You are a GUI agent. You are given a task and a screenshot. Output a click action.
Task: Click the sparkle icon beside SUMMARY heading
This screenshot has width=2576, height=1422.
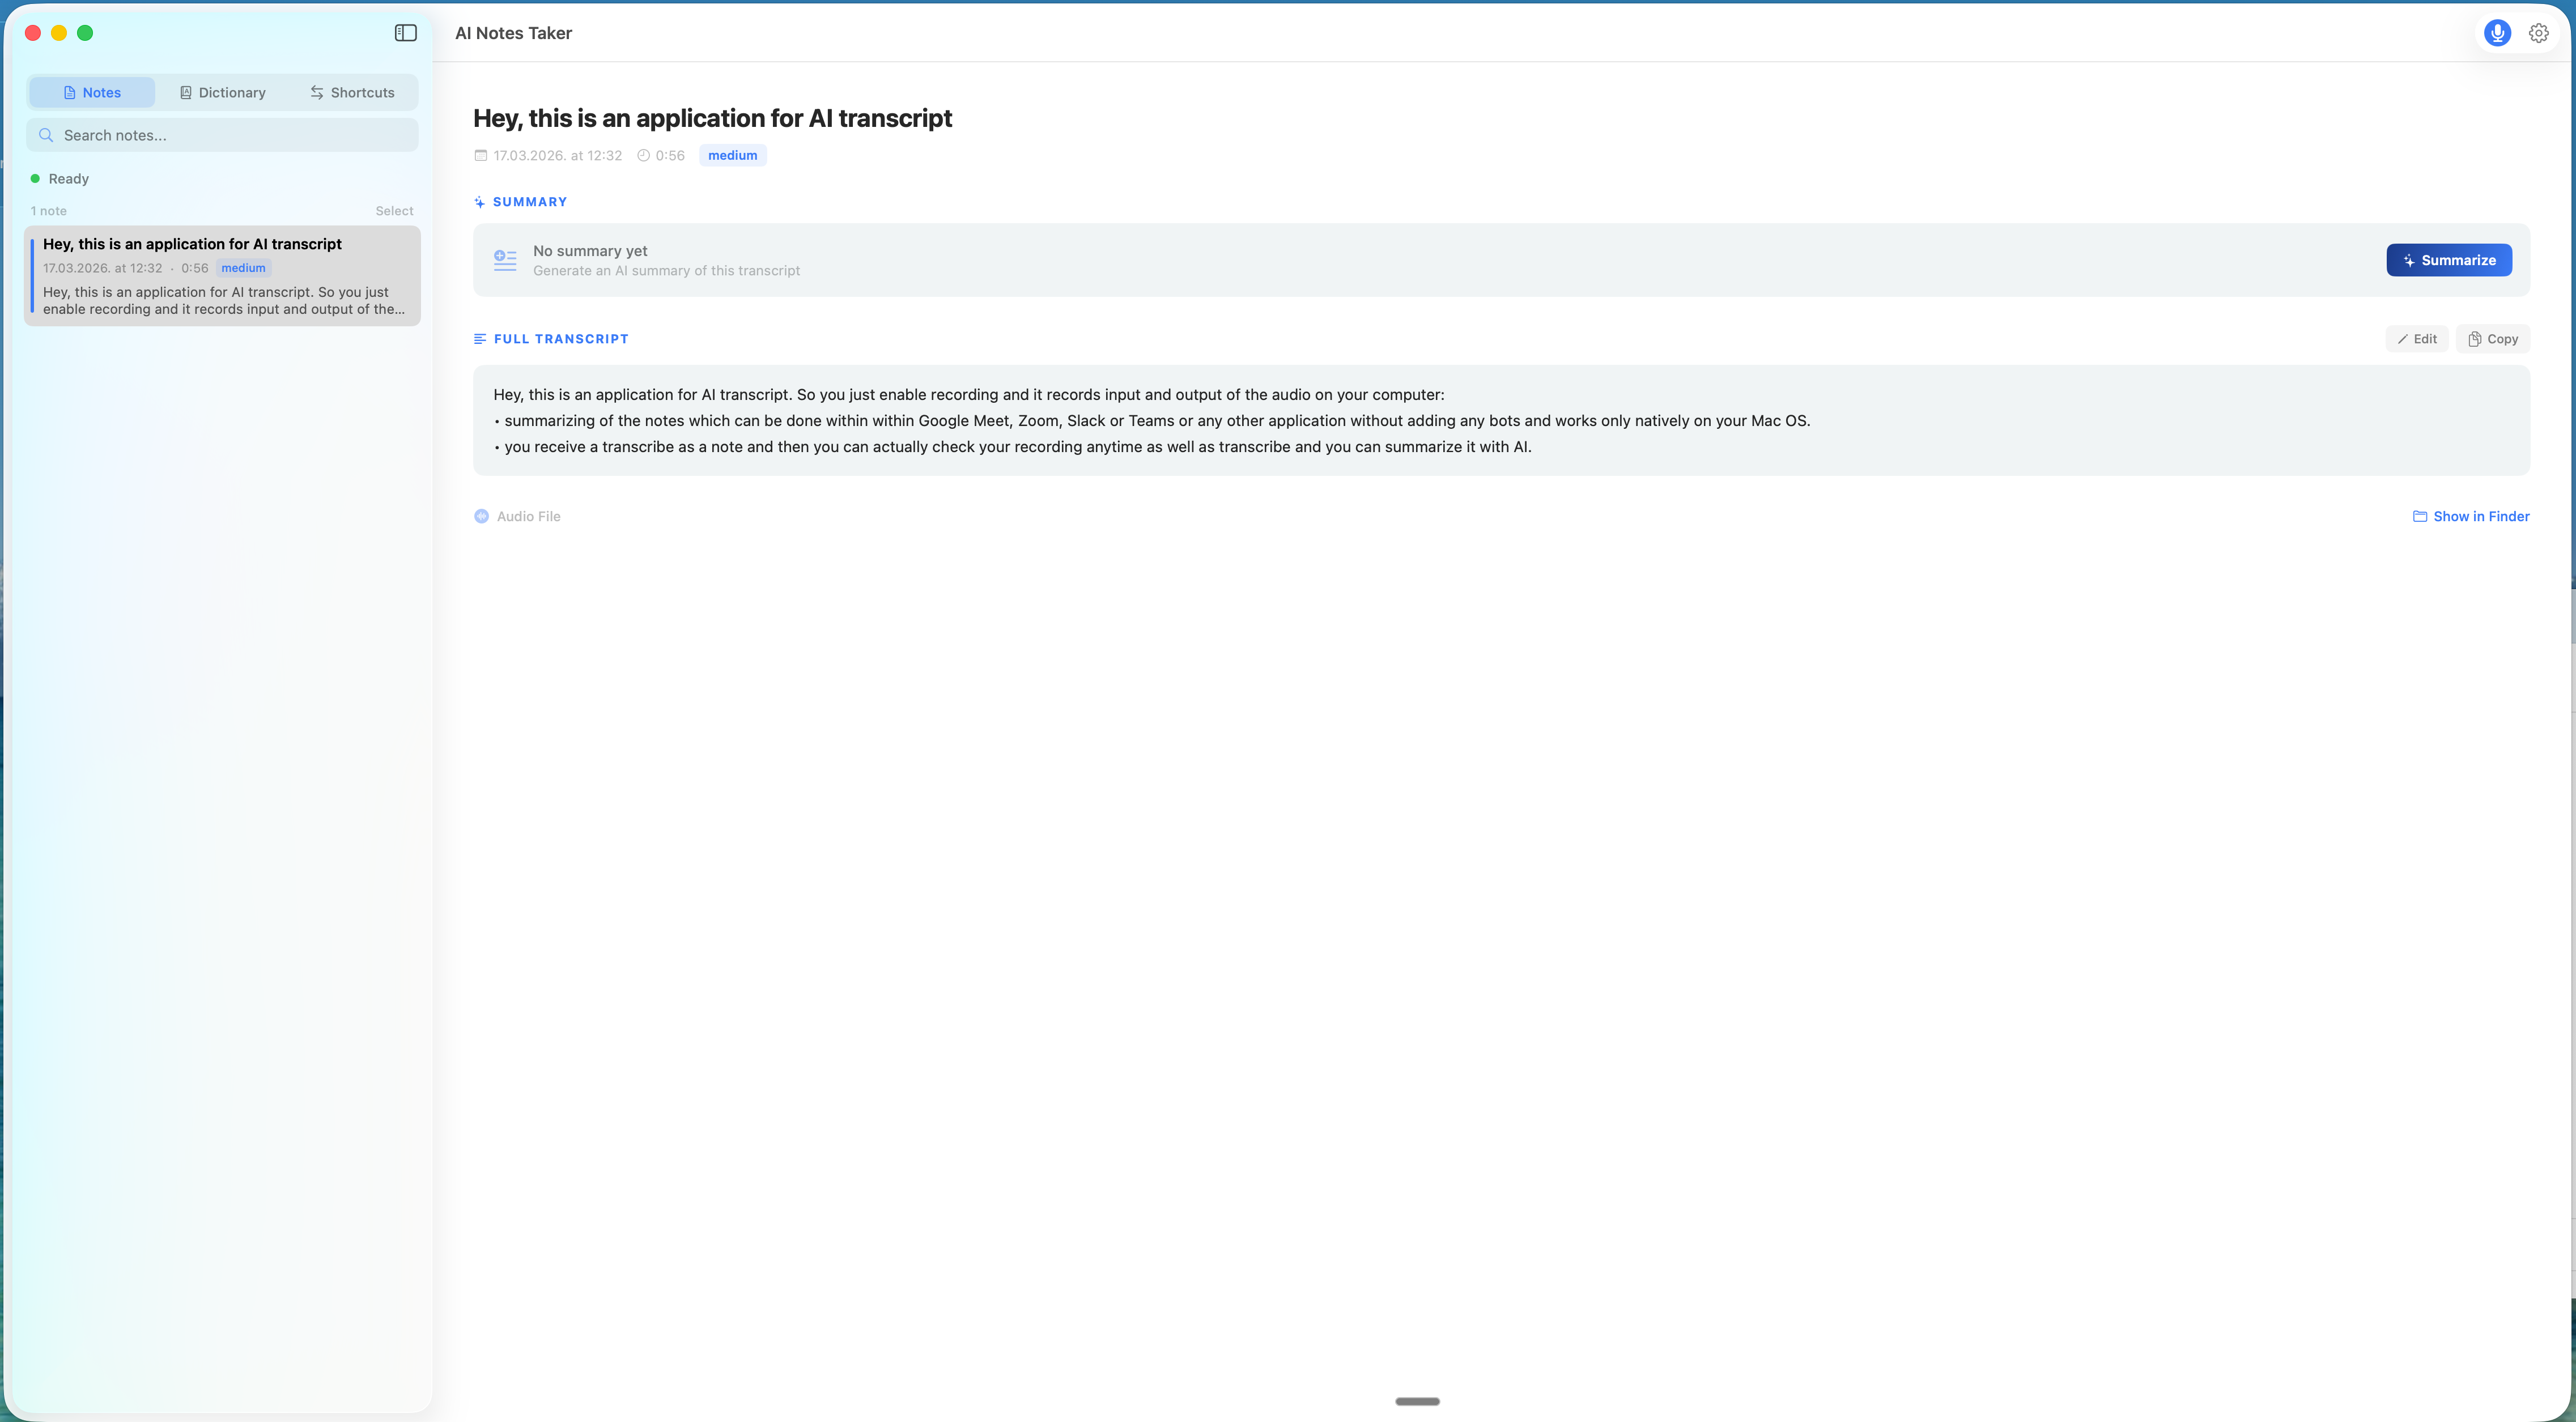point(479,201)
